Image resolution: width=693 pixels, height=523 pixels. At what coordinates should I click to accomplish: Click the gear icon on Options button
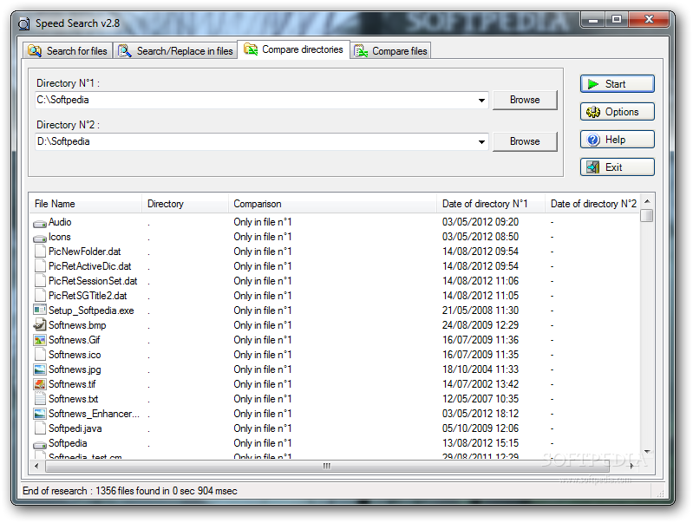593,112
